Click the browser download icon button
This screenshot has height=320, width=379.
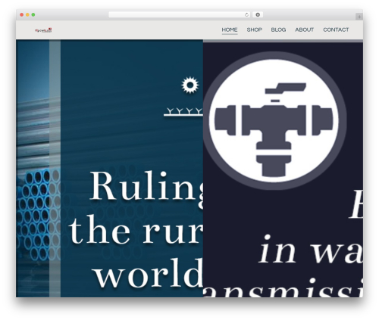click(x=258, y=15)
